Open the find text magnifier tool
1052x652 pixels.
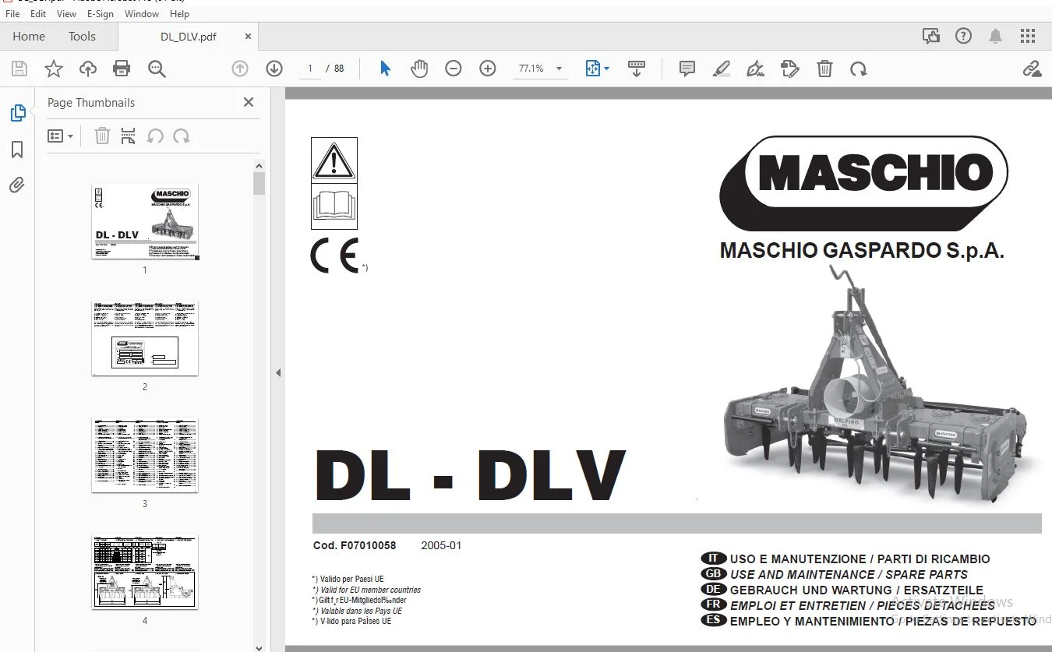click(x=157, y=69)
